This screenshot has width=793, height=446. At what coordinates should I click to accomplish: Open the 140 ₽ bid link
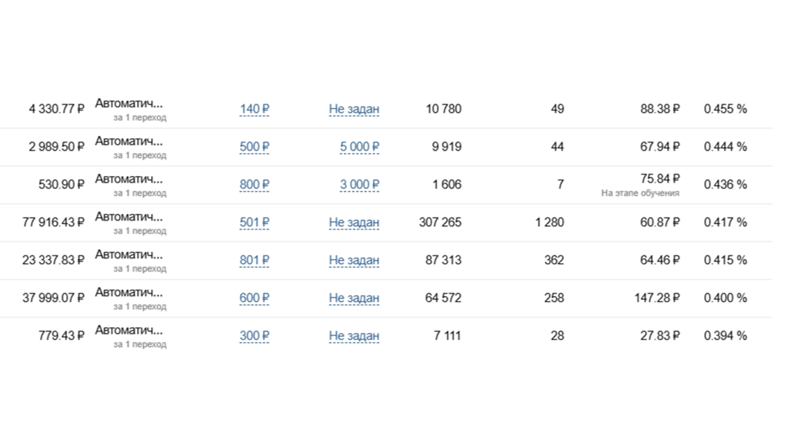(x=255, y=109)
